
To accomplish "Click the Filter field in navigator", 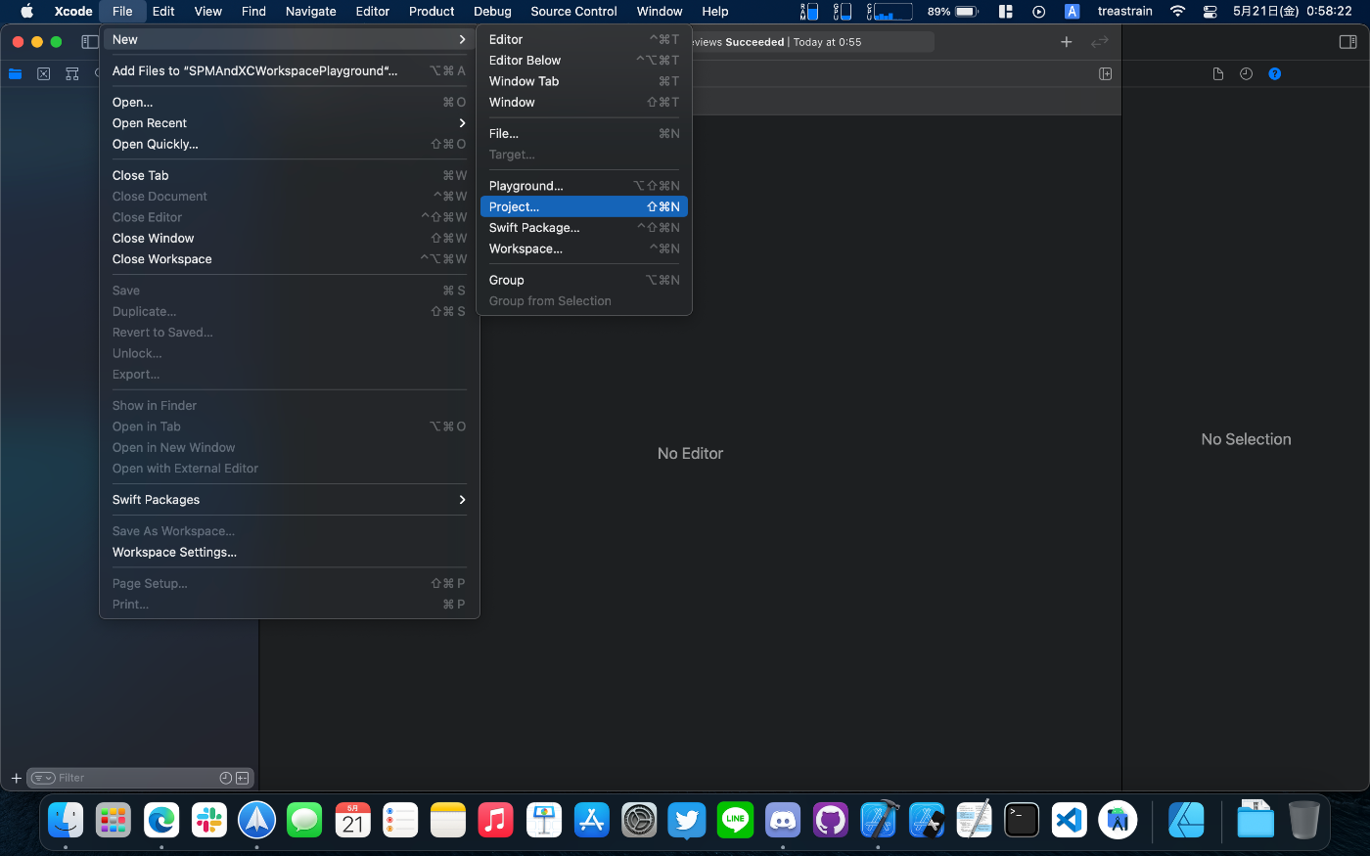I will coord(139,779).
